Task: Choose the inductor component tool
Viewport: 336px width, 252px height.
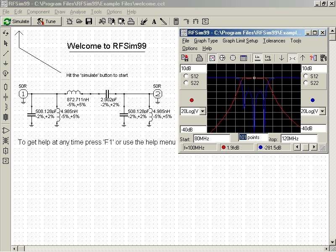Action: coord(6,107)
